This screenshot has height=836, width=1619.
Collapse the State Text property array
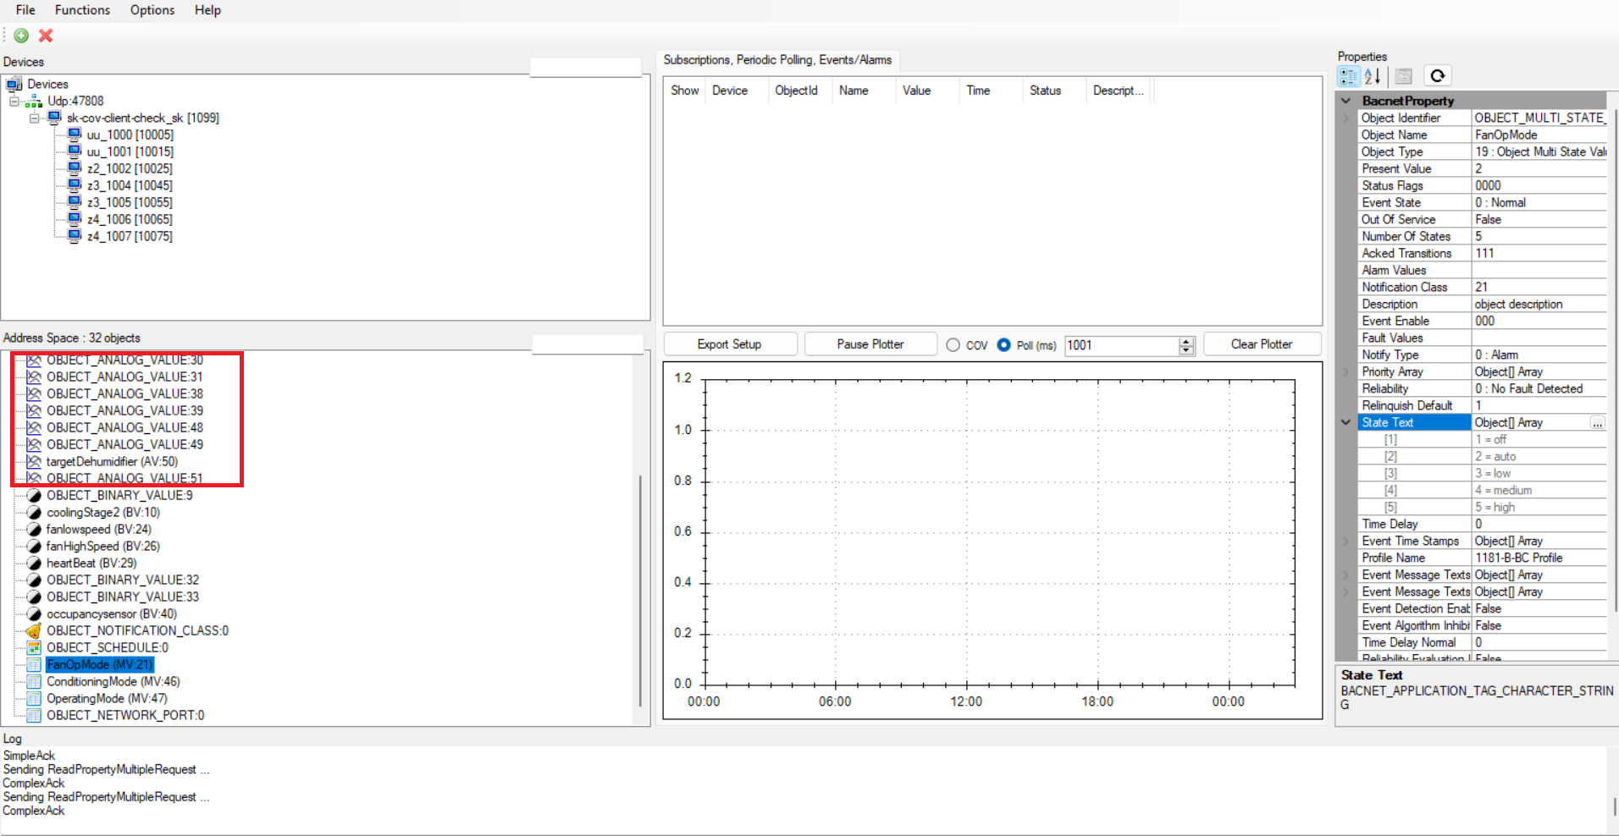[x=1346, y=422]
